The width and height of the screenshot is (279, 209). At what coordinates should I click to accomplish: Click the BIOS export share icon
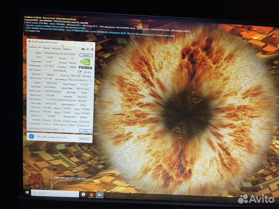pos(80,72)
